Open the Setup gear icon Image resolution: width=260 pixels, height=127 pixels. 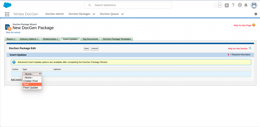[240, 5]
